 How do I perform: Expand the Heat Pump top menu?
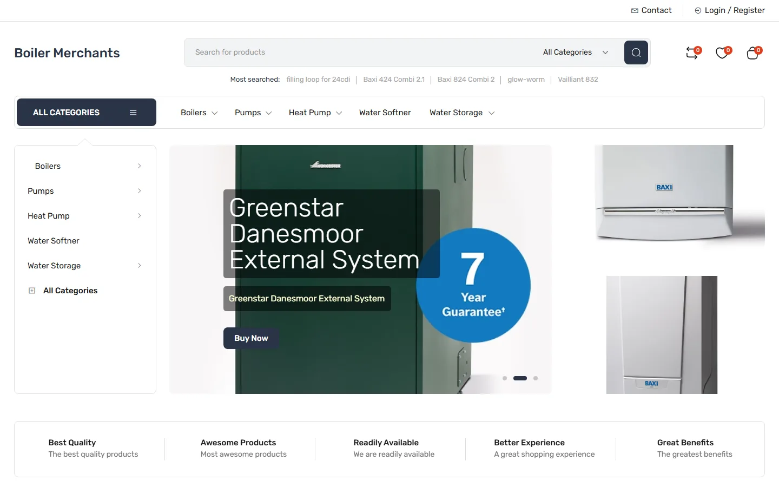click(x=315, y=113)
